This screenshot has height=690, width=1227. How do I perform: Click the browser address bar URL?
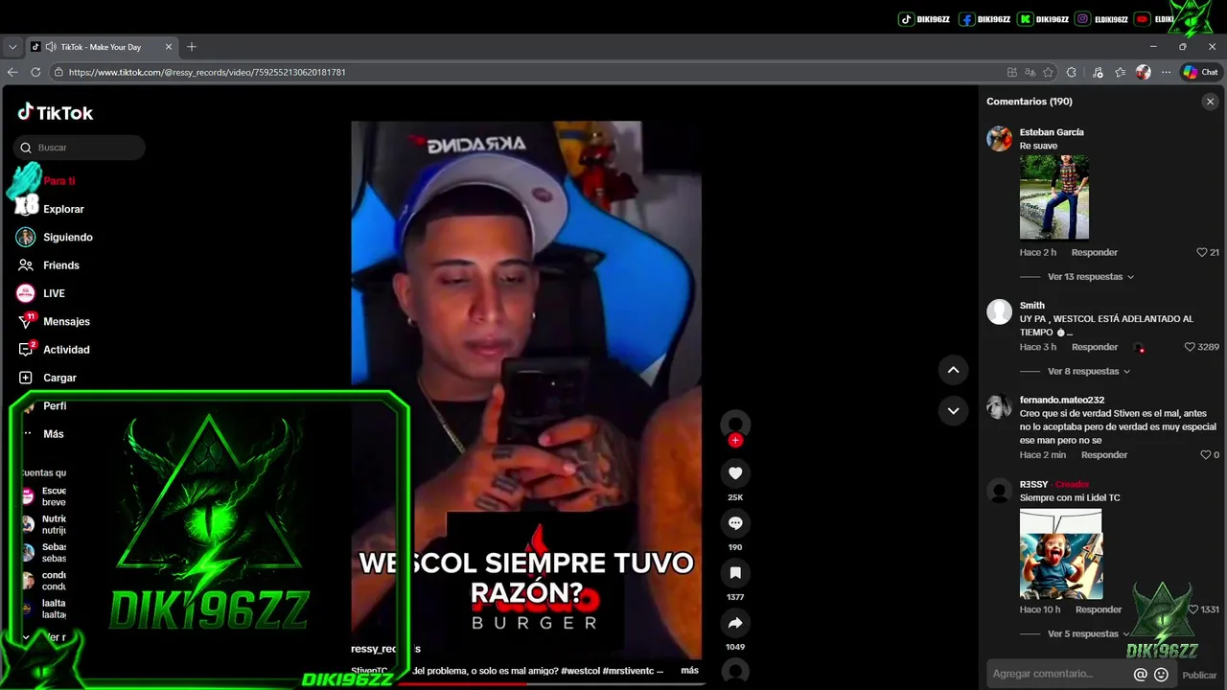pos(207,72)
